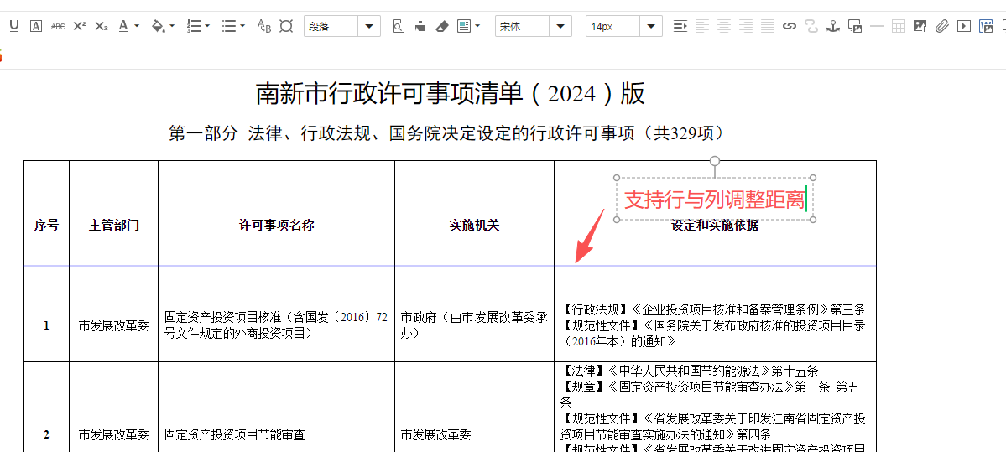This screenshot has width=1006, height=452.
Task: Click the paint bucket background color icon
Action: click(158, 26)
